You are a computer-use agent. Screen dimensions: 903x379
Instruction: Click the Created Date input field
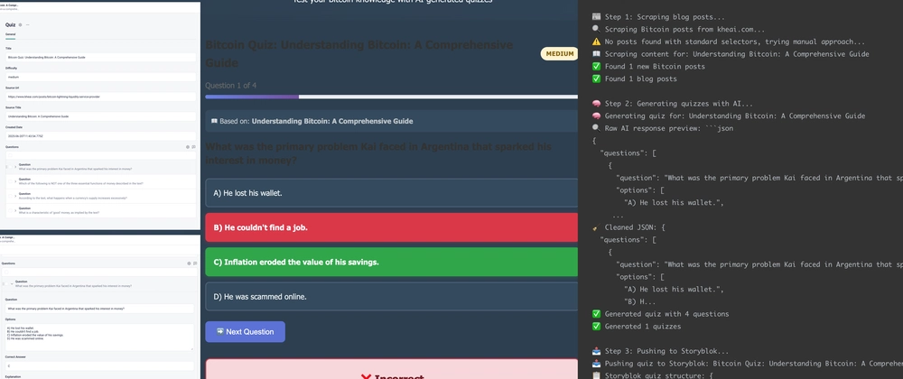tap(101, 135)
